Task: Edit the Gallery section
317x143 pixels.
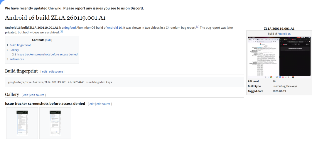Action: [26, 95]
